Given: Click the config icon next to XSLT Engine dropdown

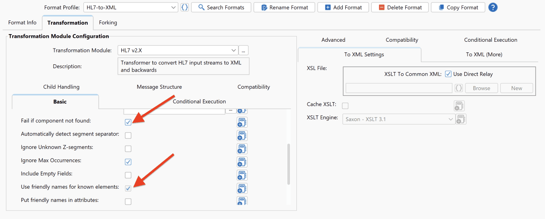Looking at the screenshot, I should click(x=461, y=119).
